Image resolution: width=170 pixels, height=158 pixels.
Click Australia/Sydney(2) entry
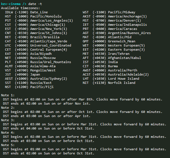[x=49, y=79]
